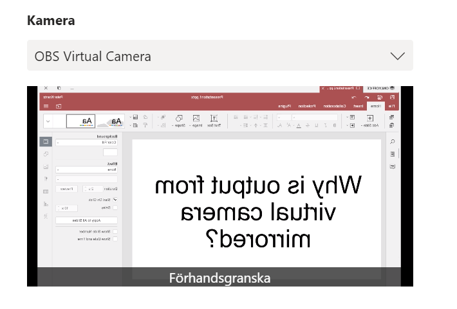Click the Shape insert icon
Screen dimensions: 457x309
(x=179, y=118)
